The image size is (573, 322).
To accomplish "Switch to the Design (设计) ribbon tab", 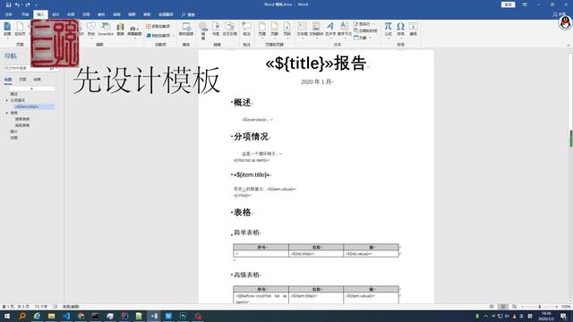I will pyautogui.click(x=56, y=14).
